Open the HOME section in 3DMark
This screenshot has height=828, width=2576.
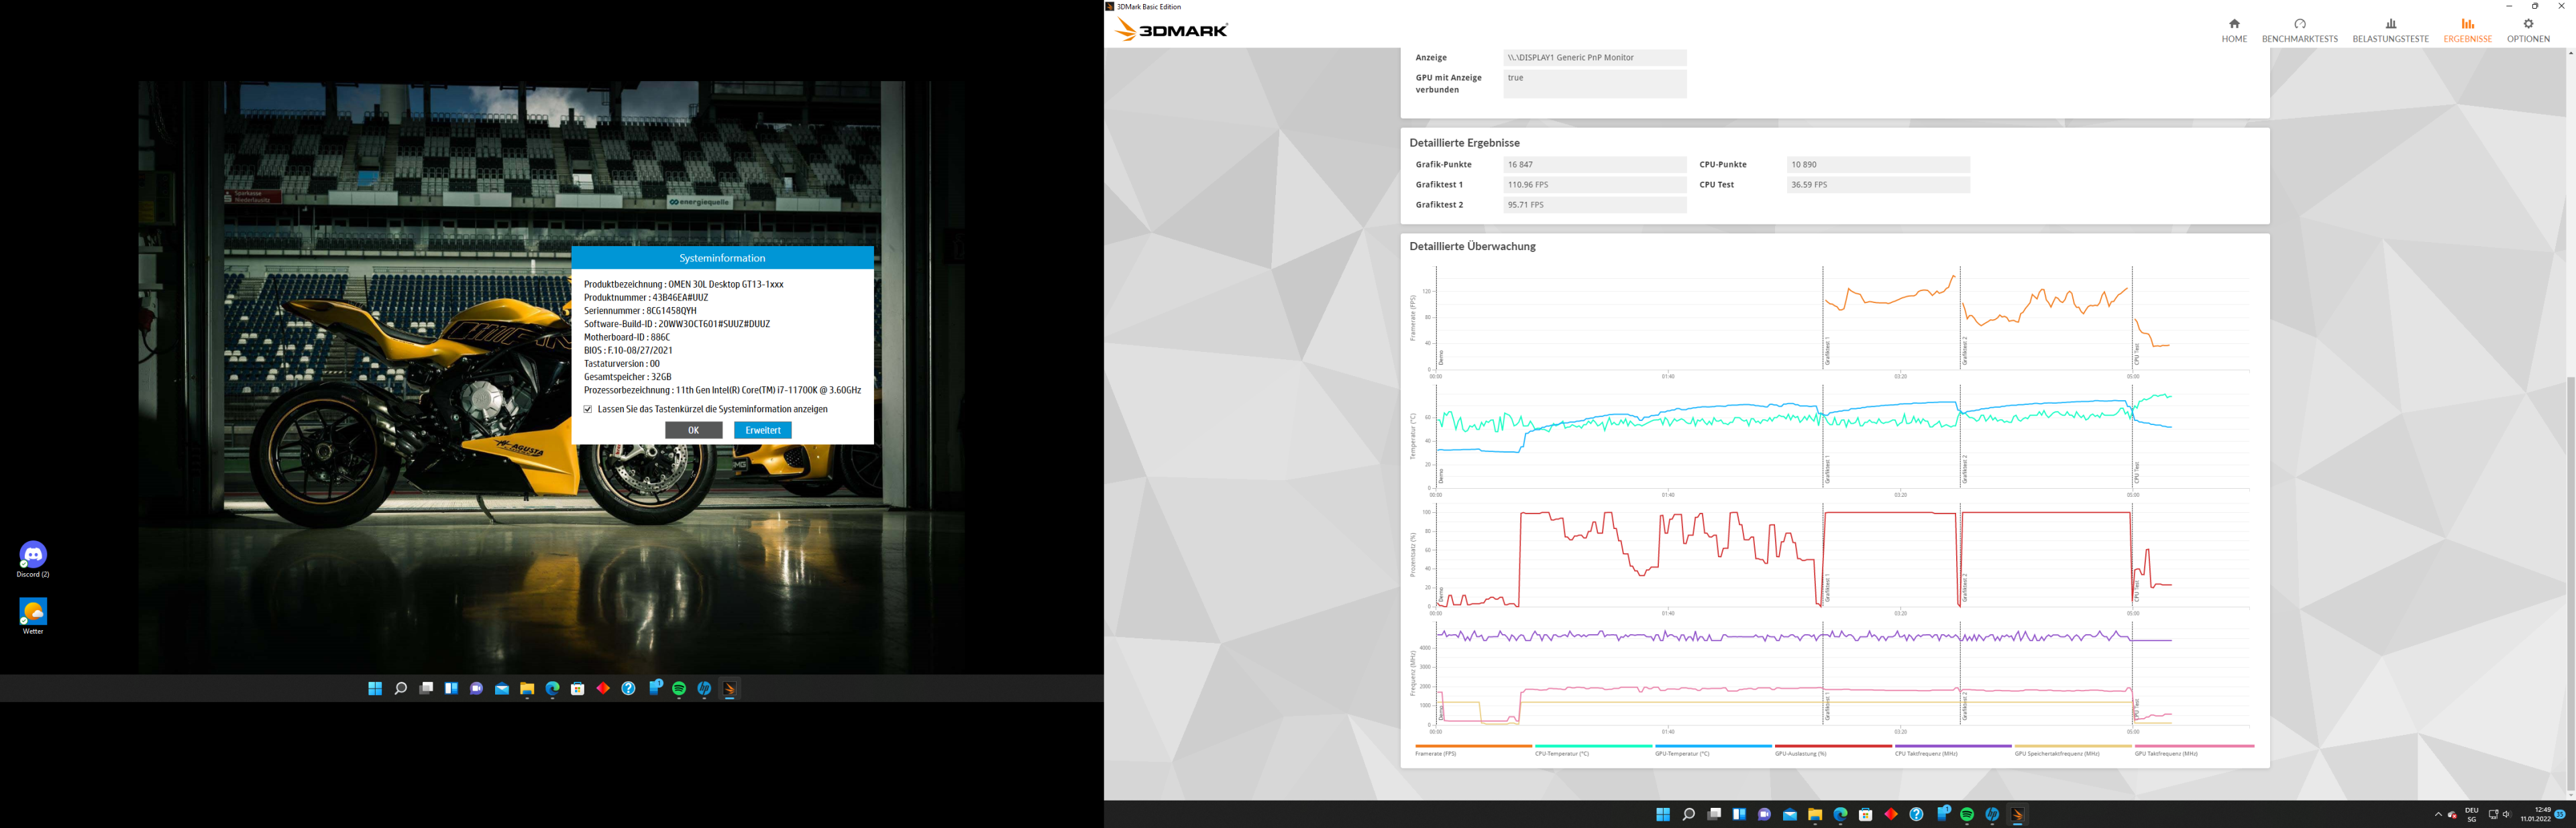2234,30
